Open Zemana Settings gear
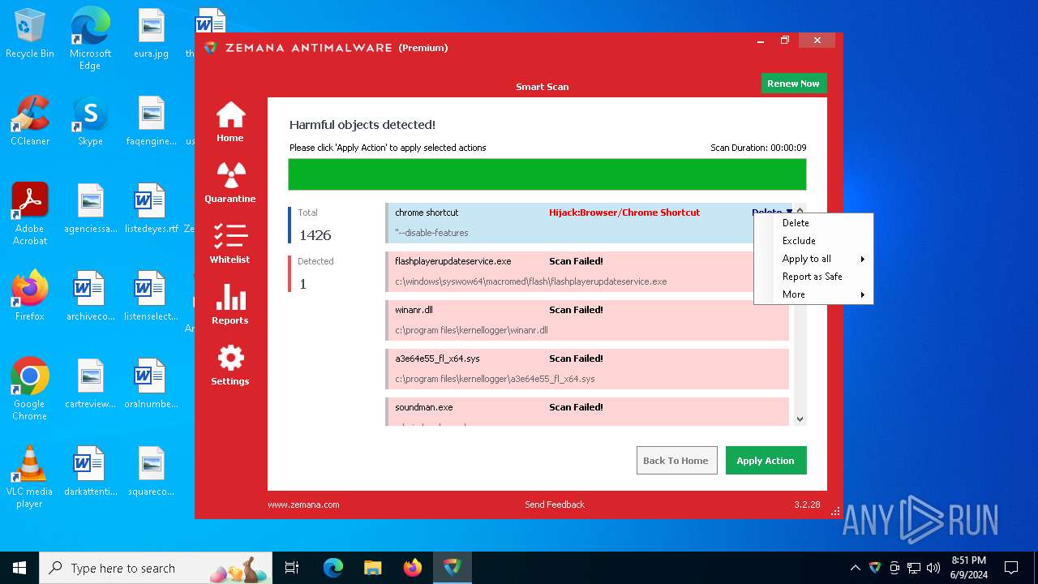1038x584 pixels. pos(230,364)
